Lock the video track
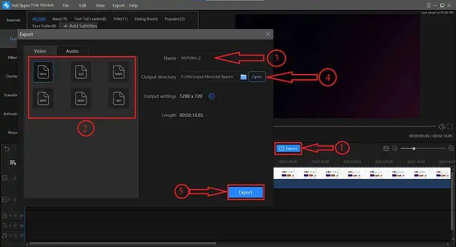 point(15,178)
